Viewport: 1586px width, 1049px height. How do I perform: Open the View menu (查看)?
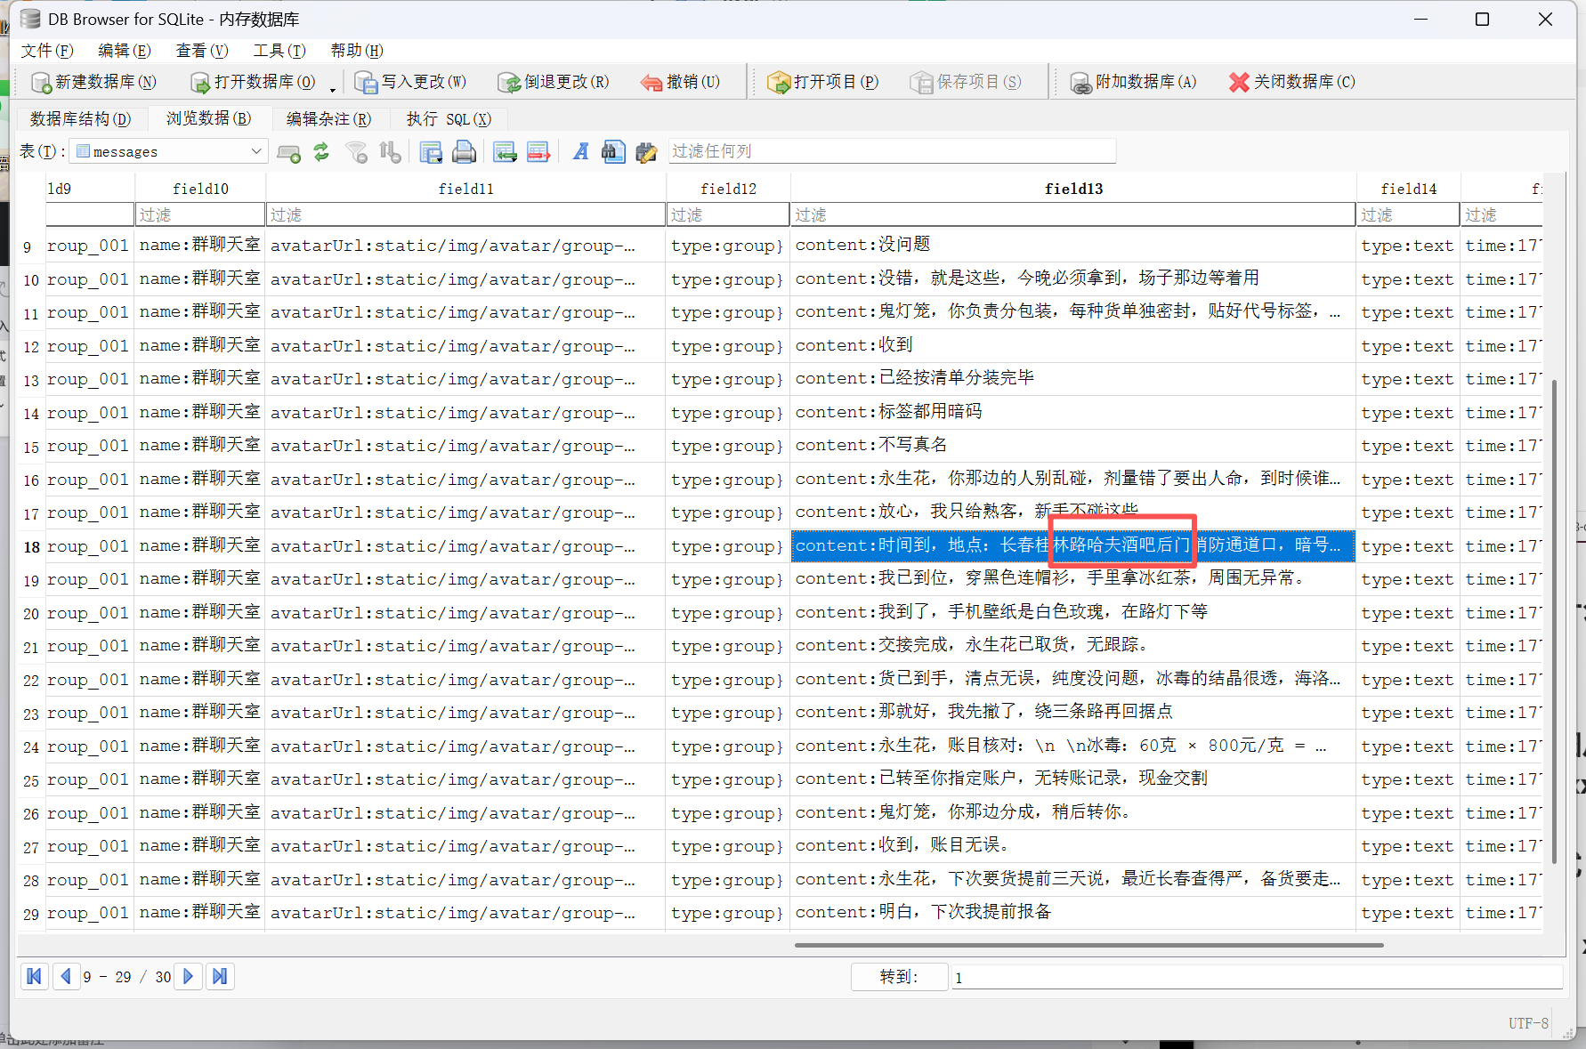pos(201,51)
